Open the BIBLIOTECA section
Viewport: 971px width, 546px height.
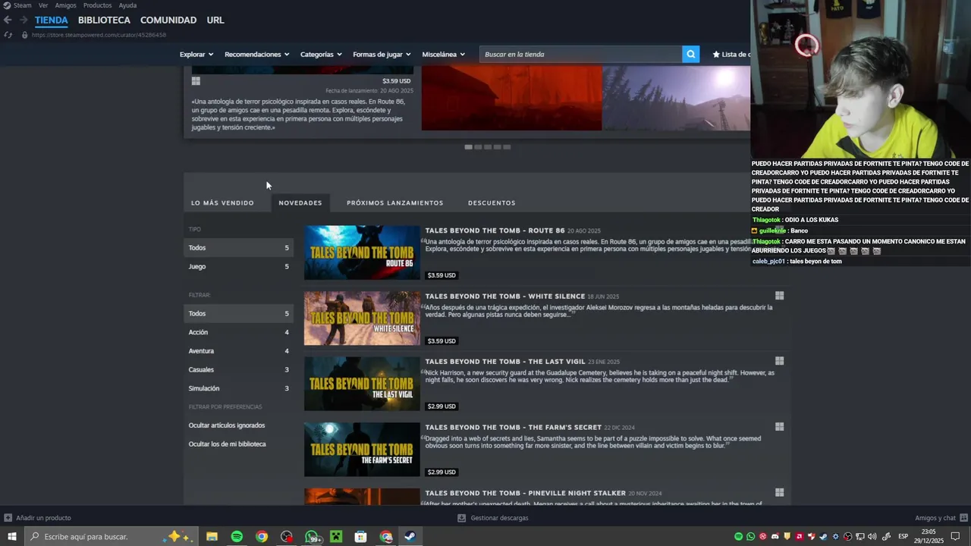pos(104,20)
